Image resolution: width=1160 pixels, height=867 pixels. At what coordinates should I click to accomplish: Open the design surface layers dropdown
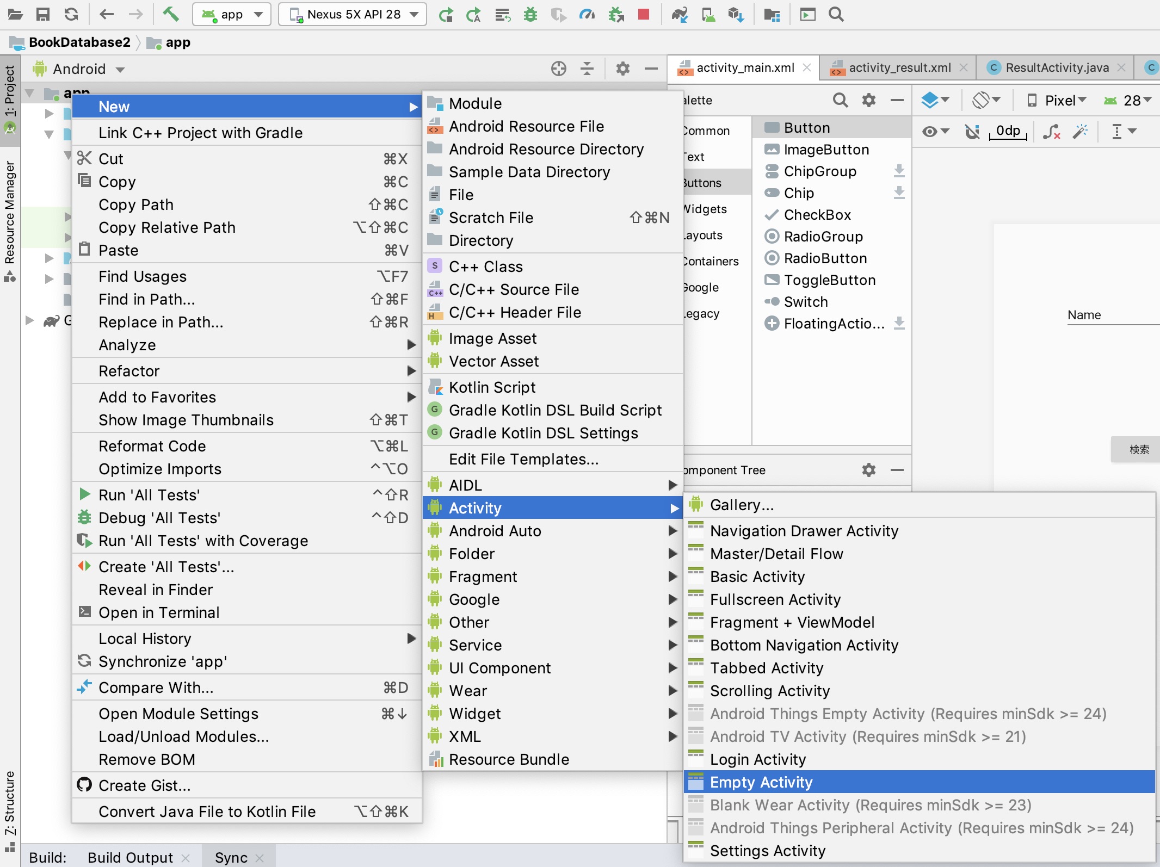click(935, 100)
